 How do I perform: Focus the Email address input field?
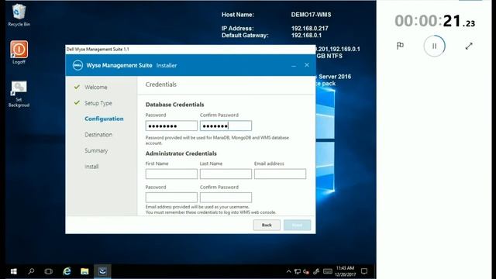[x=281, y=174]
